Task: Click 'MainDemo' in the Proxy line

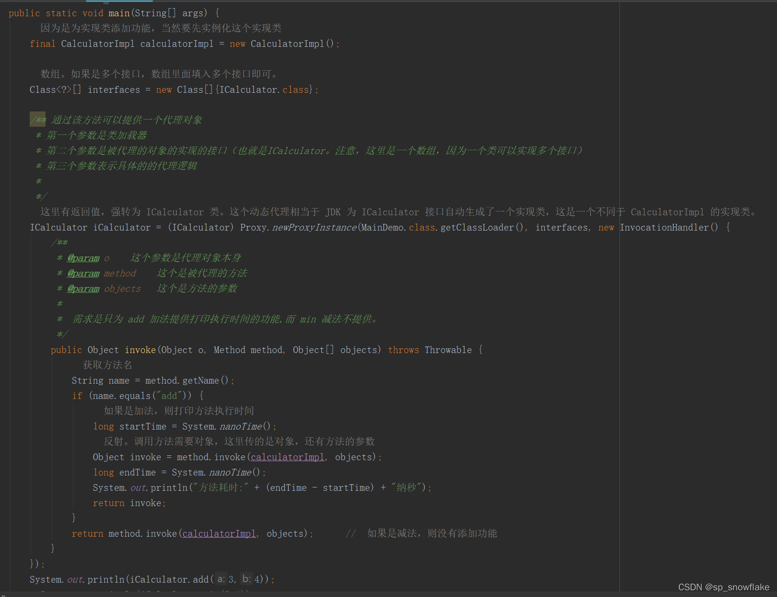Action: tap(382, 227)
